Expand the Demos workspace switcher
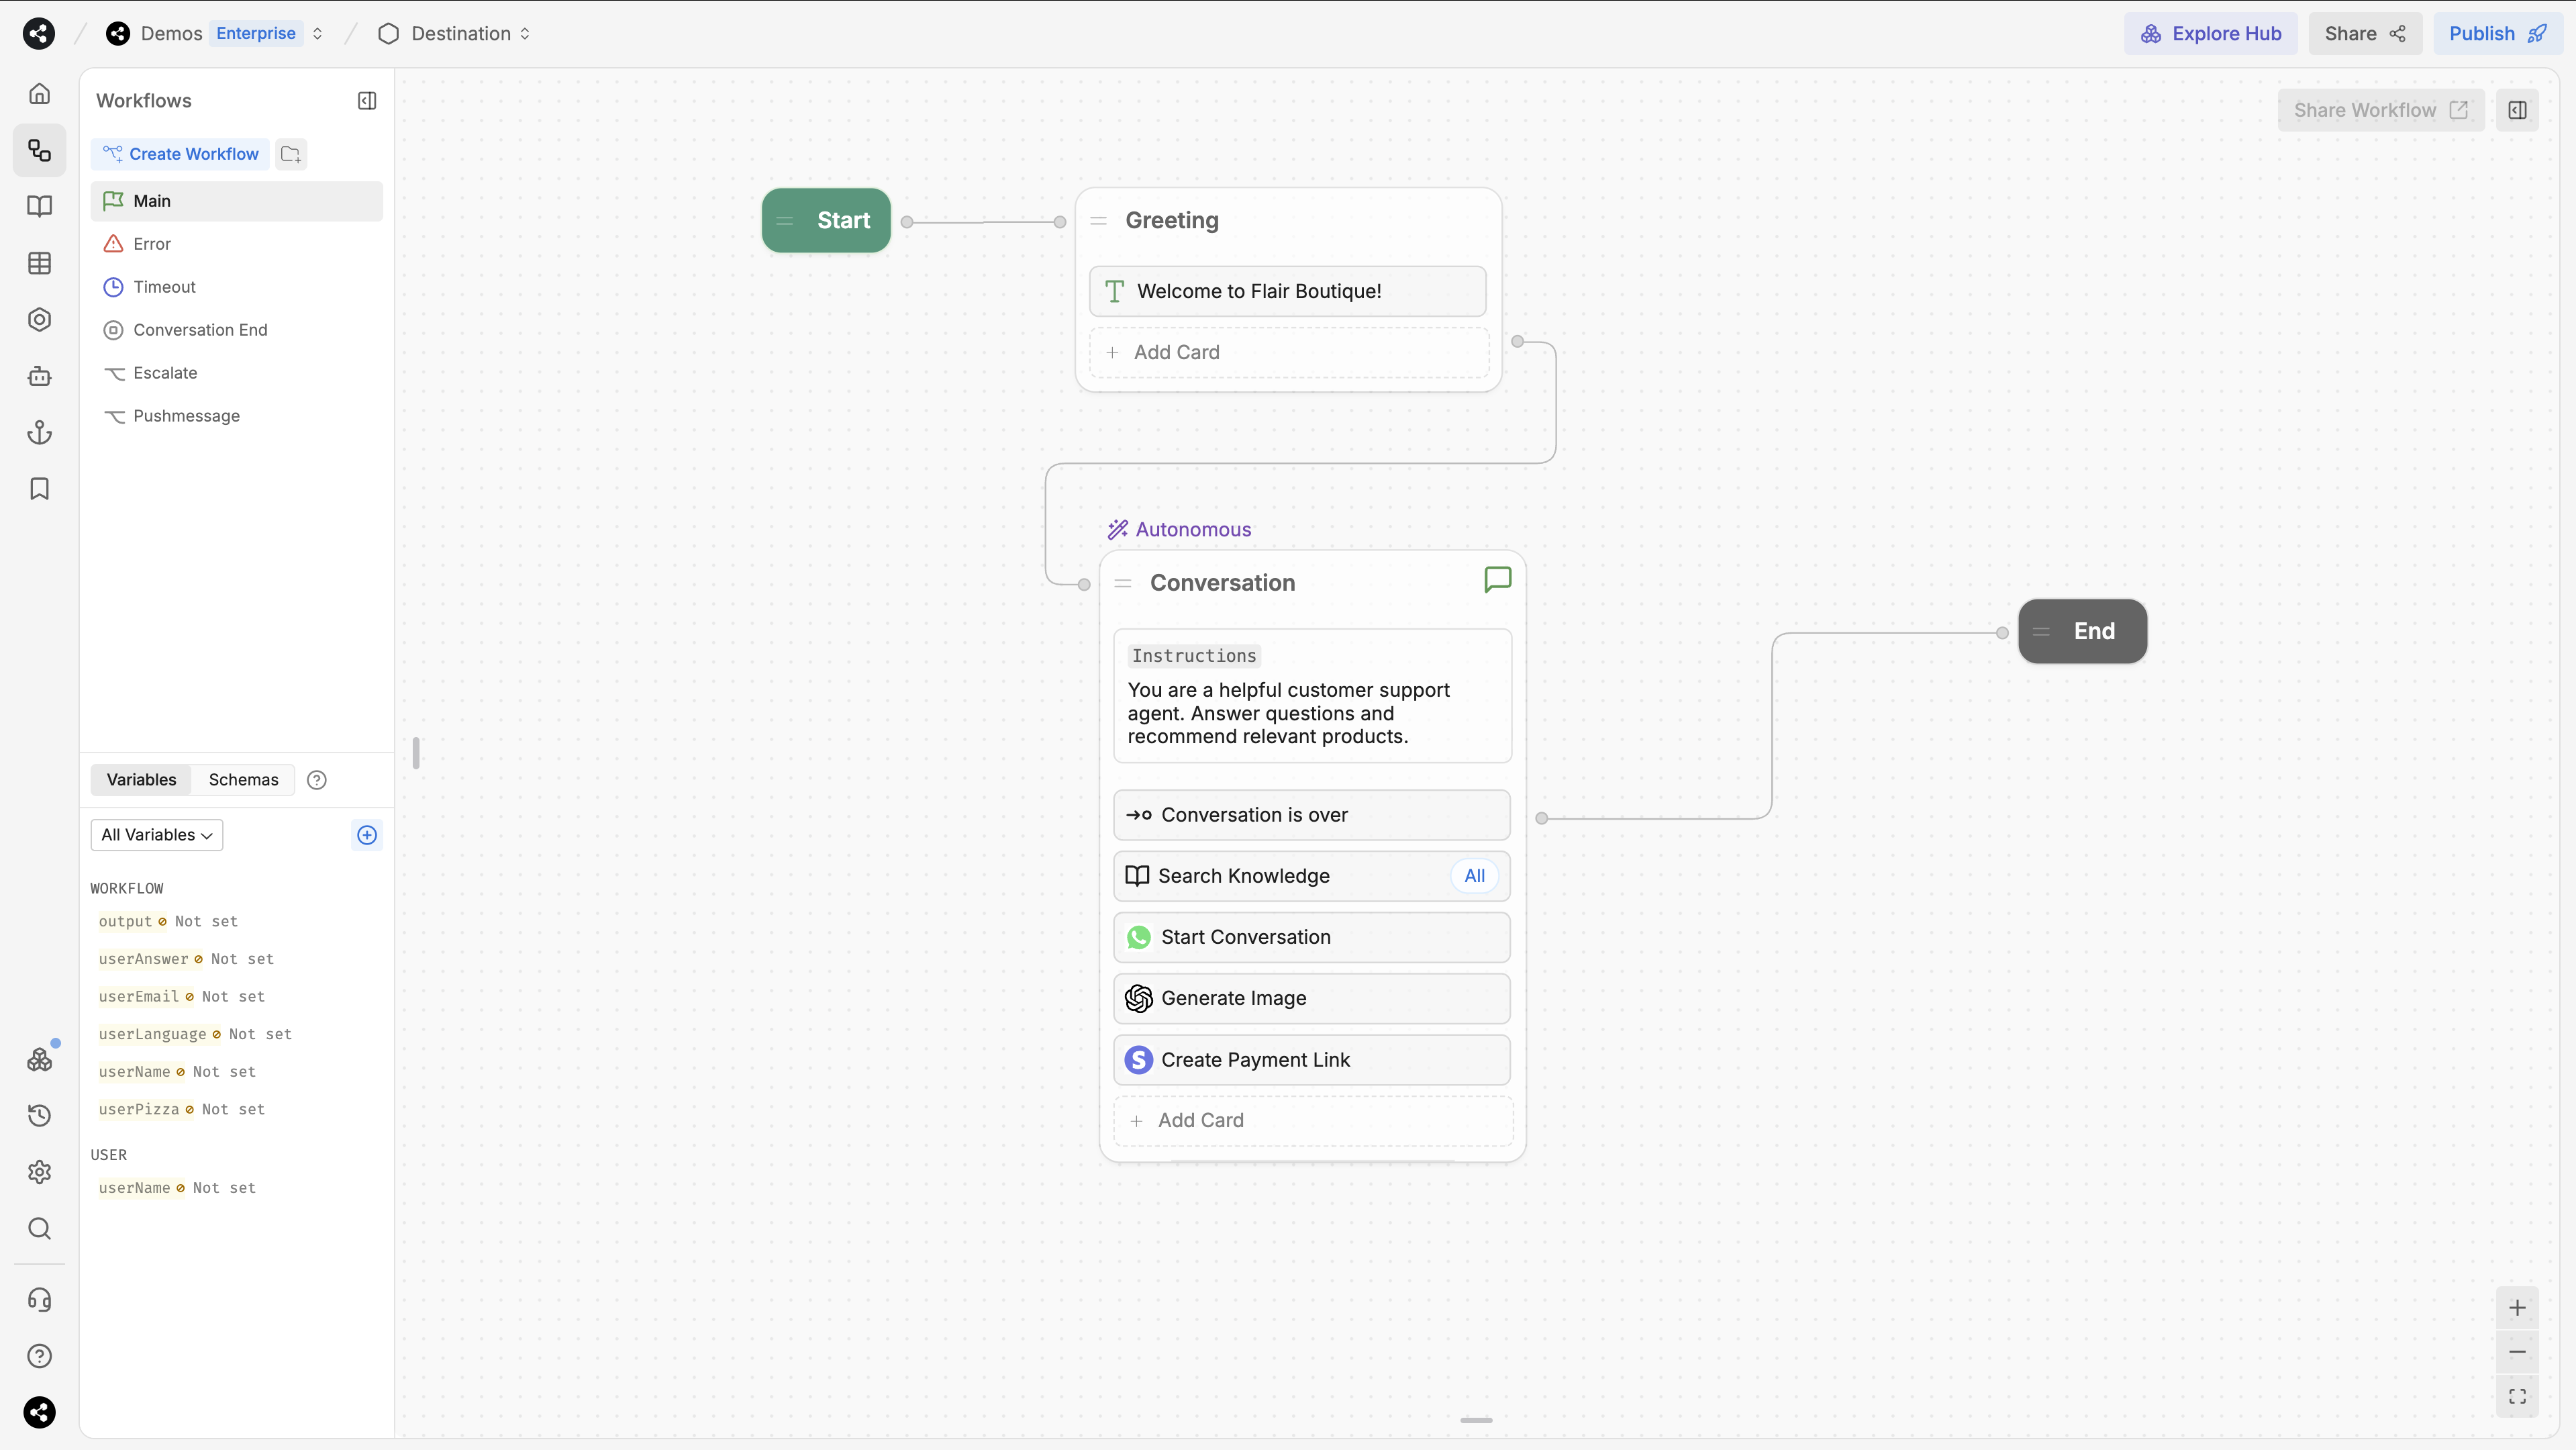The image size is (2576, 1450). point(317,34)
